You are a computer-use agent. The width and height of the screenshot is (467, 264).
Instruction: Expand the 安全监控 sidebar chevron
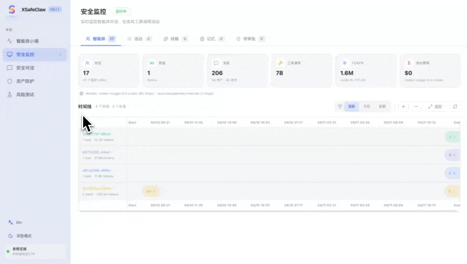[61, 54]
